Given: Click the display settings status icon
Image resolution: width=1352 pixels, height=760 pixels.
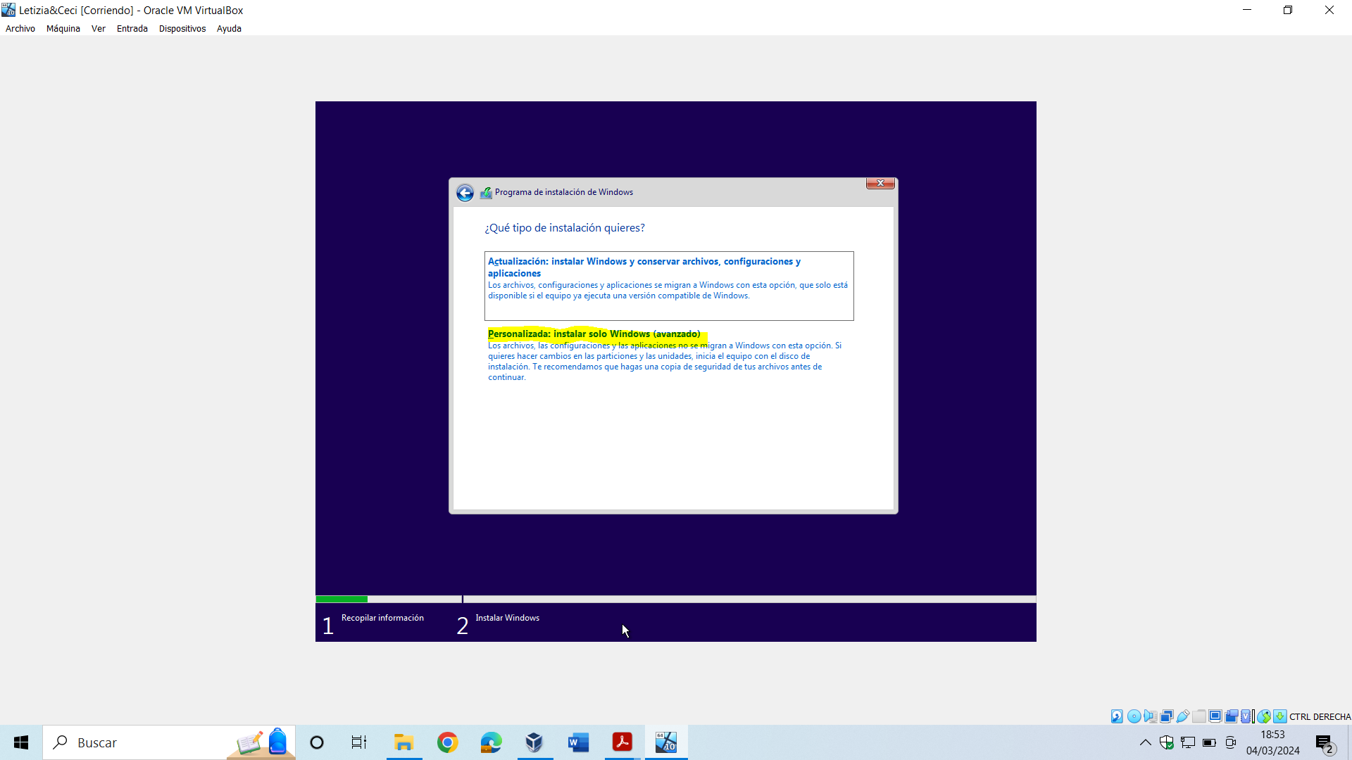Looking at the screenshot, I should [x=1215, y=716].
